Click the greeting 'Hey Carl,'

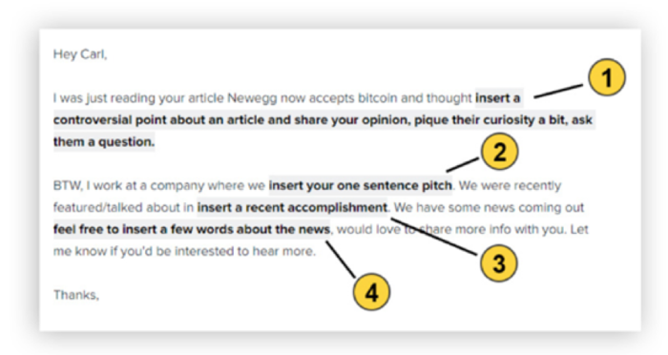(80, 54)
